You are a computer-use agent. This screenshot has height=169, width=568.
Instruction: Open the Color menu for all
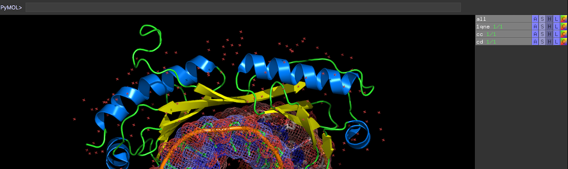coord(564,19)
